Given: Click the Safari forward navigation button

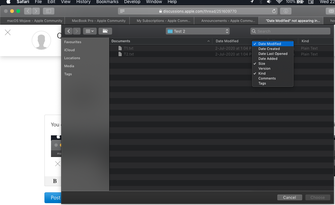Looking at the screenshot, I should pos(36,11).
